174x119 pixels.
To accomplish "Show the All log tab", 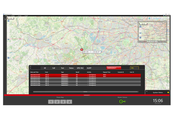I will tap(45, 68).
